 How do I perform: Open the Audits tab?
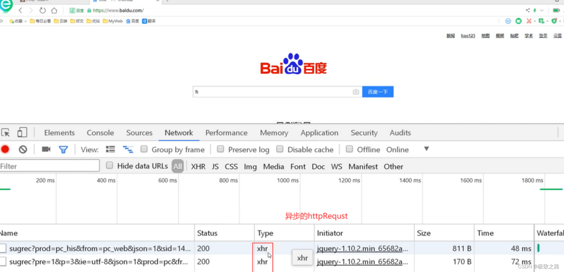(400, 133)
